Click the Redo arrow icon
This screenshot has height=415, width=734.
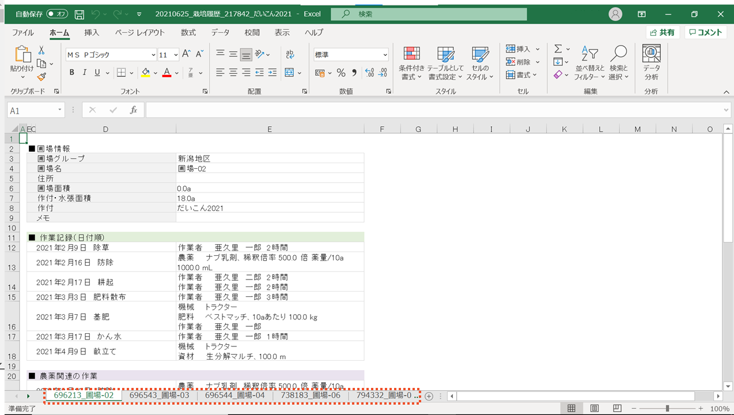click(x=118, y=14)
